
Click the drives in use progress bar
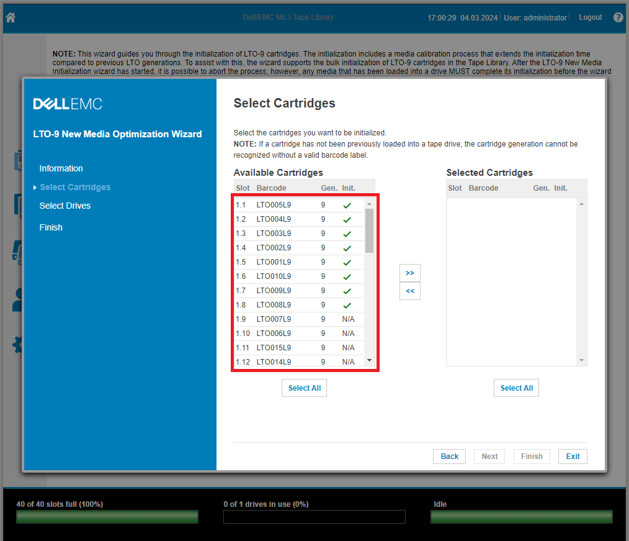[314, 517]
